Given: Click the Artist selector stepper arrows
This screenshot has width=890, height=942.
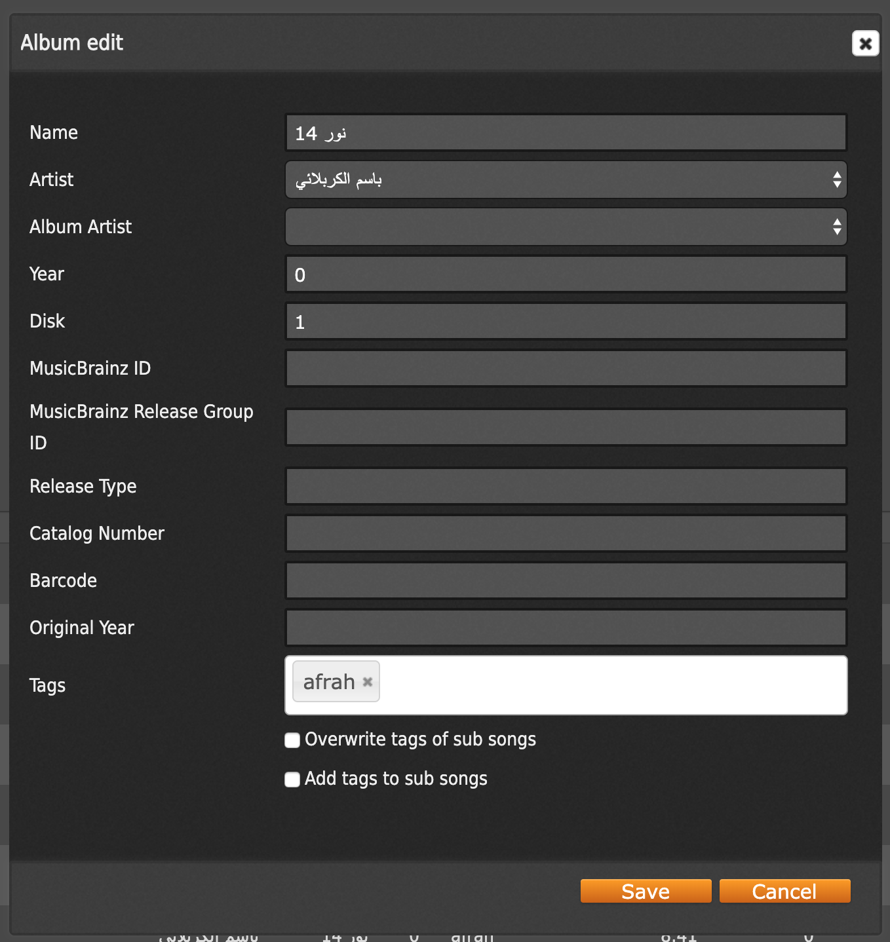Looking at the screenshot, I should pos(836,179).
